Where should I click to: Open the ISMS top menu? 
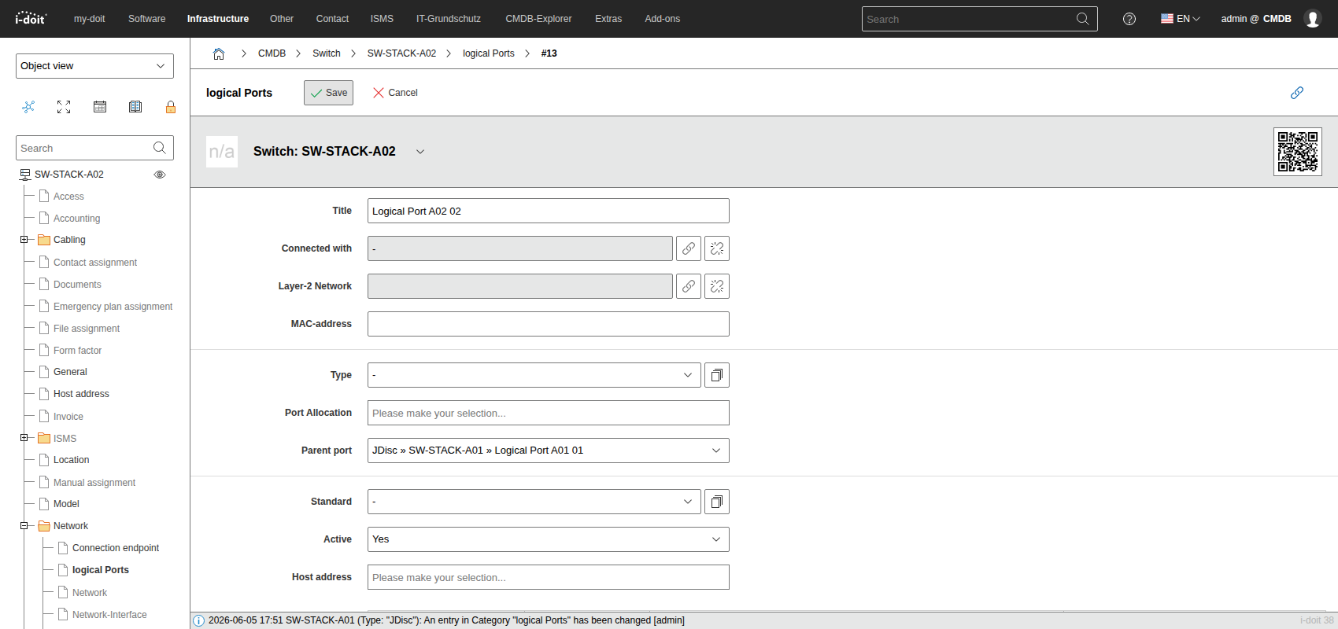pyautogui.click(x=382, y=19)
